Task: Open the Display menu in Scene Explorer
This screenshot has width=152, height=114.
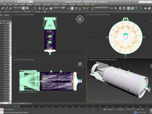Action: pyautogui.click(x=7, y=15)
